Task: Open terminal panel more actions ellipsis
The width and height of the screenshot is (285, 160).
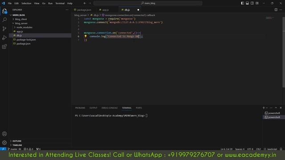Action: point(271,108)
